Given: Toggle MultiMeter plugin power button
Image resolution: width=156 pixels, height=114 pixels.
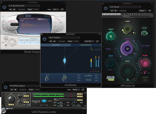Looking at the screenshot, I should click(x=45, y=39).
